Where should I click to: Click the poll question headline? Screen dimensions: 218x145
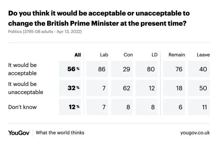point(99,18)
